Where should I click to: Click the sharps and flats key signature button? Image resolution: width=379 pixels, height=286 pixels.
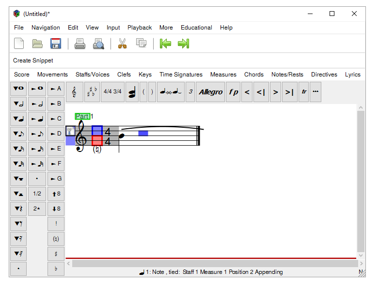(92, 92)
